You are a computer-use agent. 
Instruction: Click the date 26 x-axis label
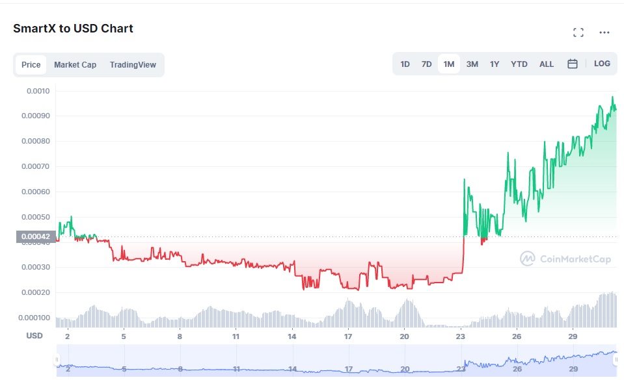coord(517,336)
